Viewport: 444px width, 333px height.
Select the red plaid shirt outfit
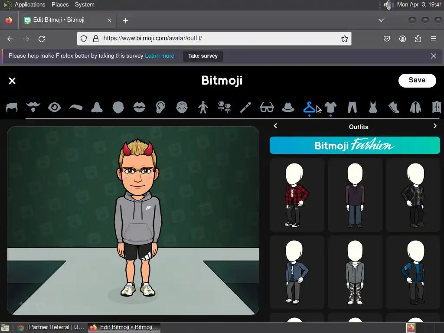pos(297,195)
